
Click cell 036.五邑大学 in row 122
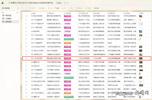[x=35, y=66]
